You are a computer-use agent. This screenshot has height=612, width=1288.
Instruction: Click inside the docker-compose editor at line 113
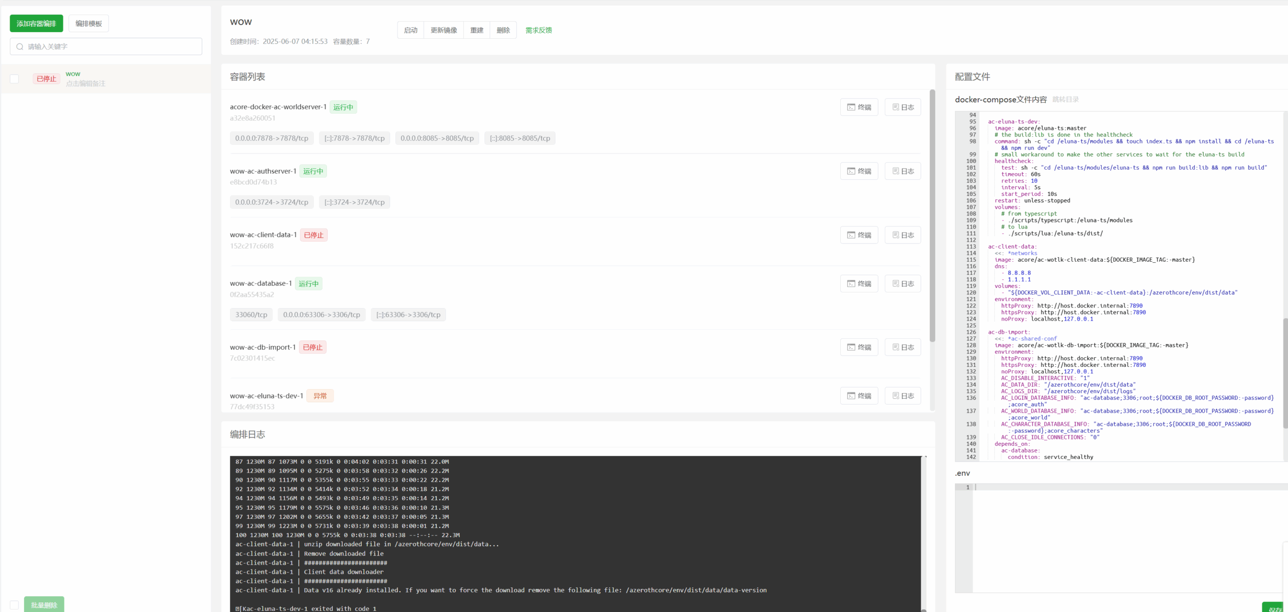(x=1012, y=247)
